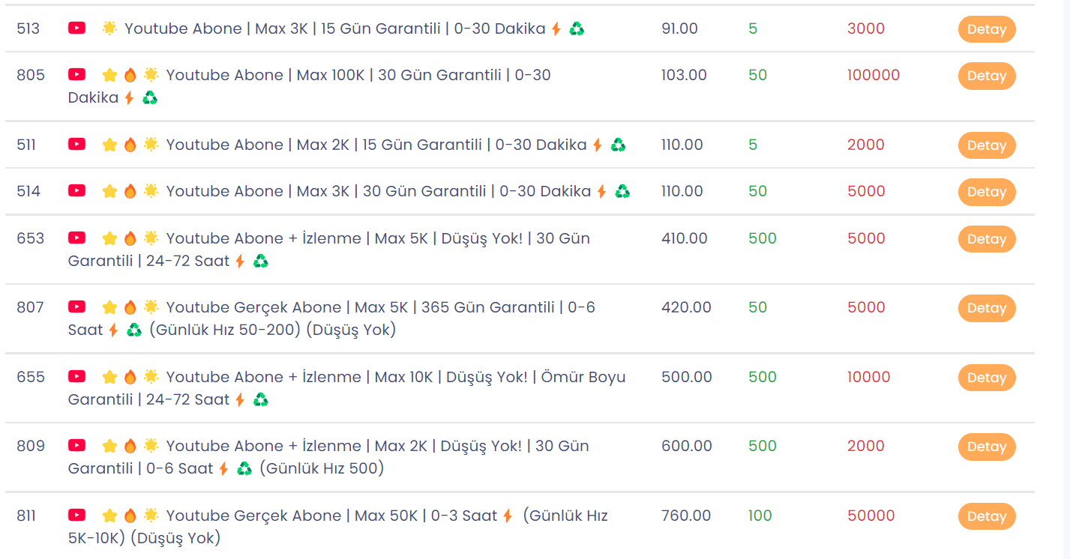This screenshot has width=1070, height=559.
Task: Select the service ID 514 cell
Action: [x=28, y=191]
